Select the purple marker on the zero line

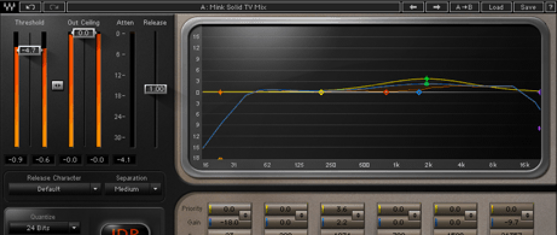539,92
